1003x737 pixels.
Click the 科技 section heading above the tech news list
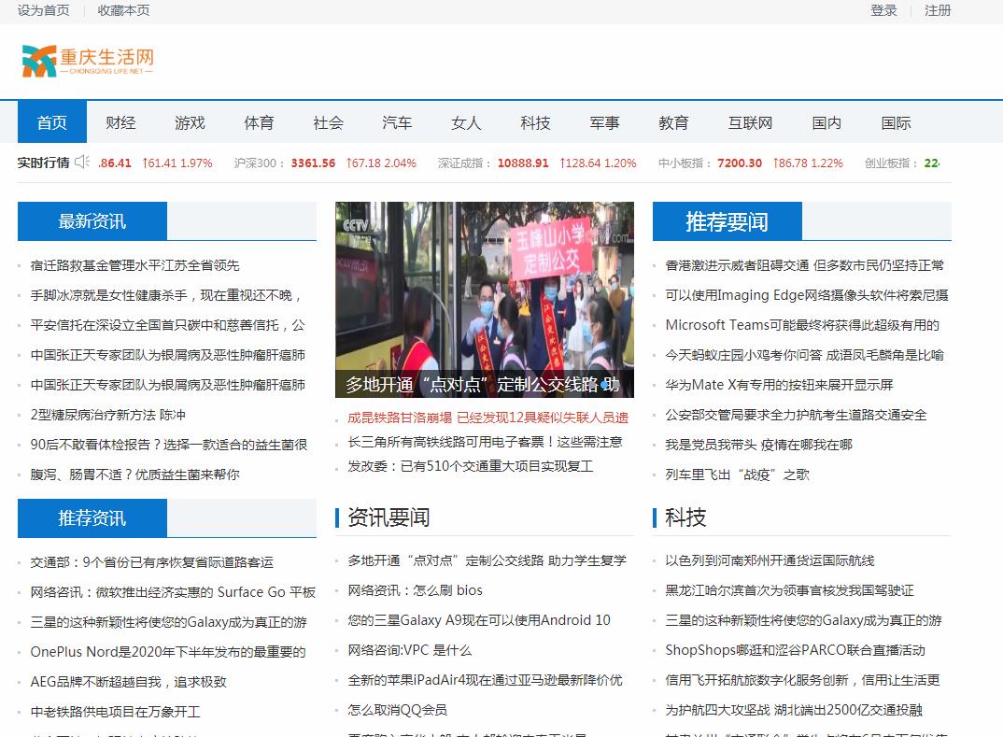[x=685, y=517]
